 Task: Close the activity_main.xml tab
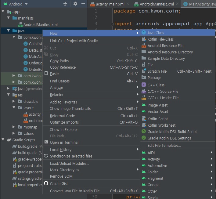pos(128,4)
